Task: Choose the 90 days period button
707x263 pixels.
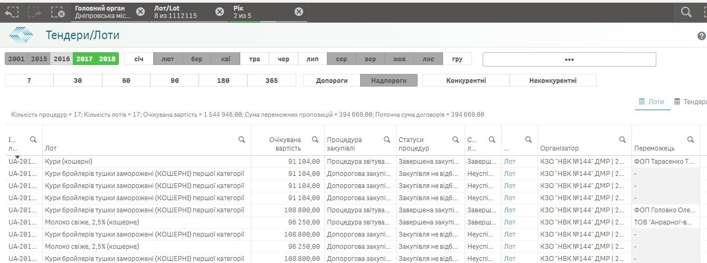Action: [x=175, y=80]
